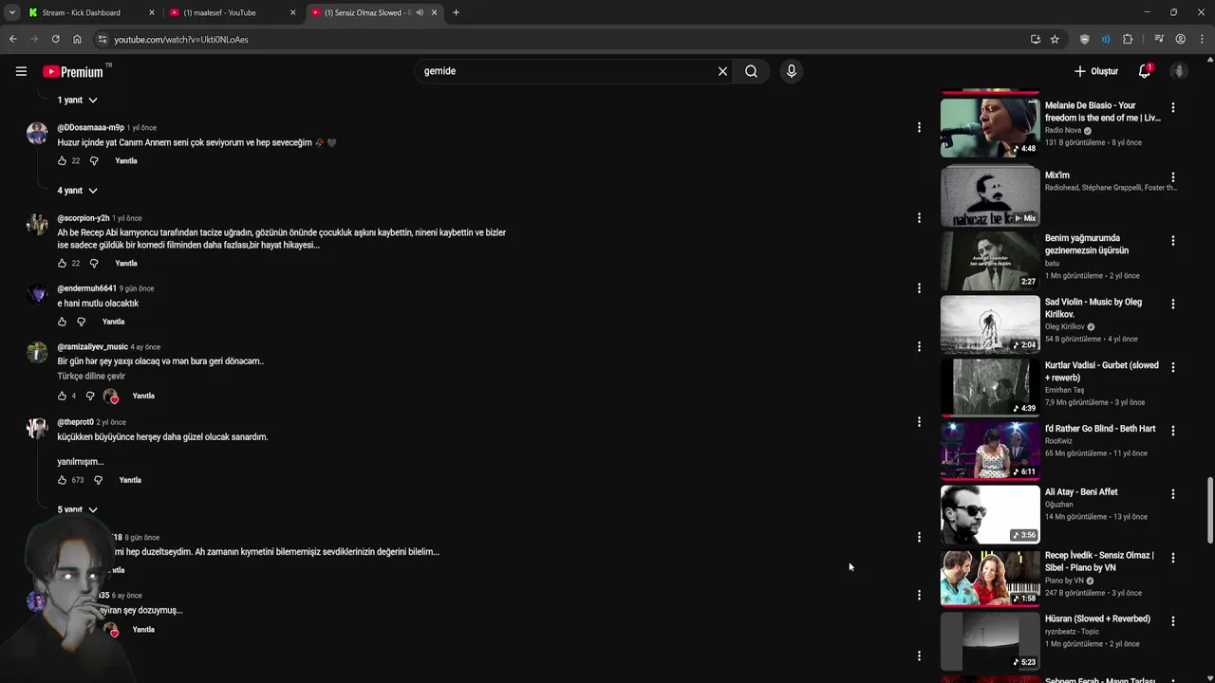1215x683 pixels.
Task: Reply to @endermuh6641 comment
Action: coord(113,322)
